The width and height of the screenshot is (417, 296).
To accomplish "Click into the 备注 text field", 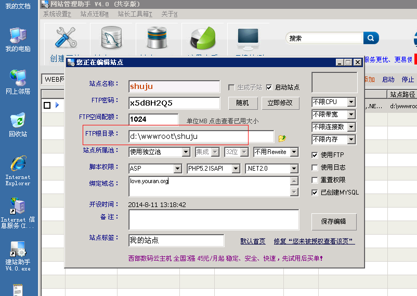I will [x=214, y=220].
